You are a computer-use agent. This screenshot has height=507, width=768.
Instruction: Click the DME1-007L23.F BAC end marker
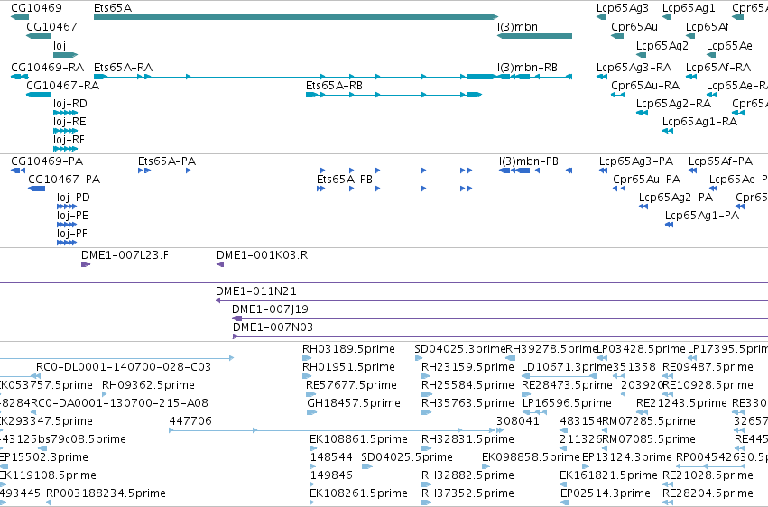(86, 264)
